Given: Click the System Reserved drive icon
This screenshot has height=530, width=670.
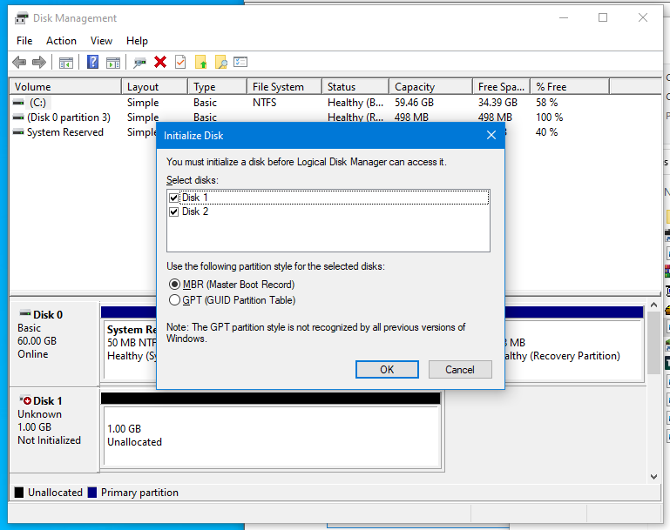Looking at the screenshot, I should tap(18, 132).
